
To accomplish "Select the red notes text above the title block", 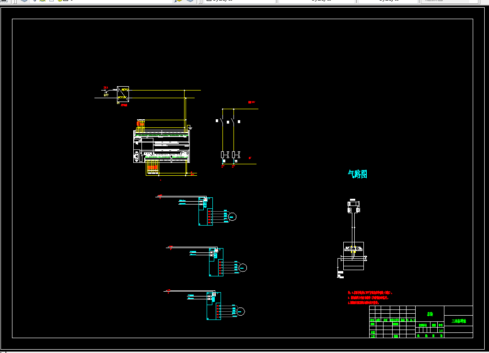I will (370, 297).
